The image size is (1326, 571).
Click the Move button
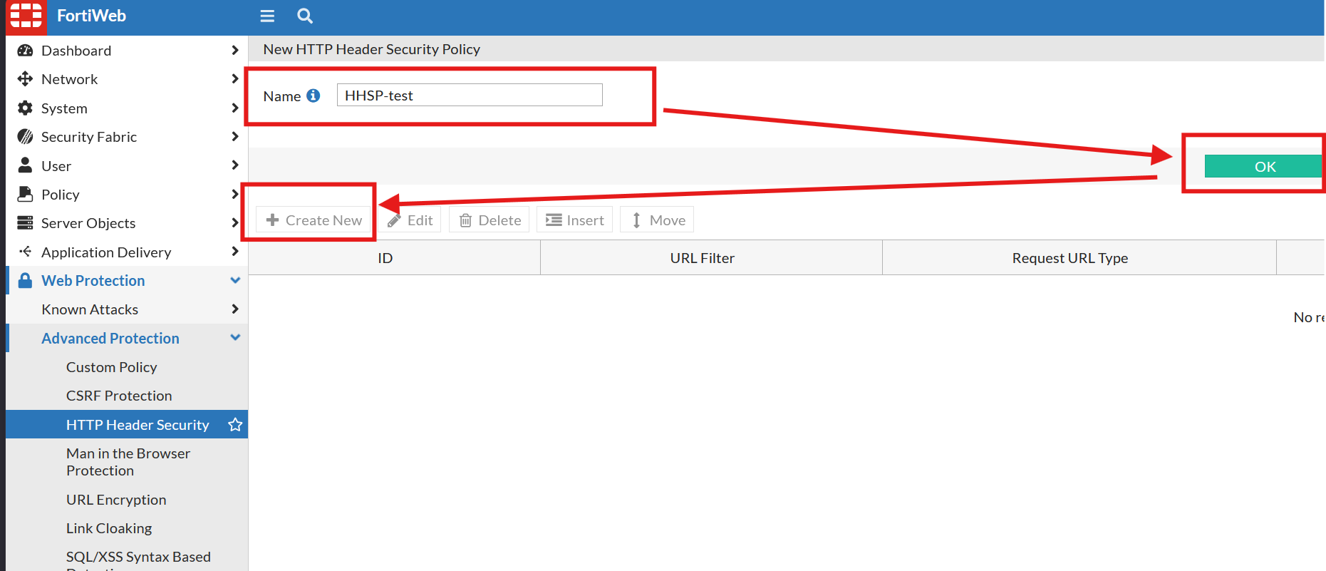click(657, 220)
